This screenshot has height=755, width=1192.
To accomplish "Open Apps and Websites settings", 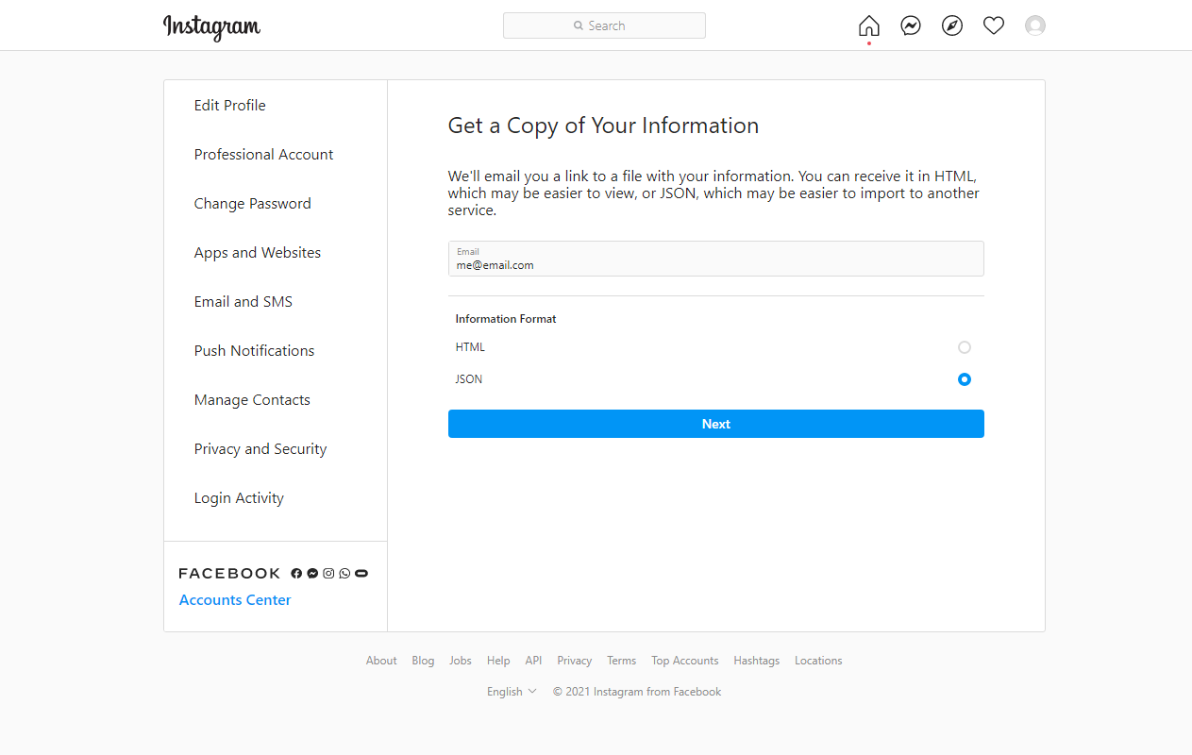I will (x=258, y=252).
